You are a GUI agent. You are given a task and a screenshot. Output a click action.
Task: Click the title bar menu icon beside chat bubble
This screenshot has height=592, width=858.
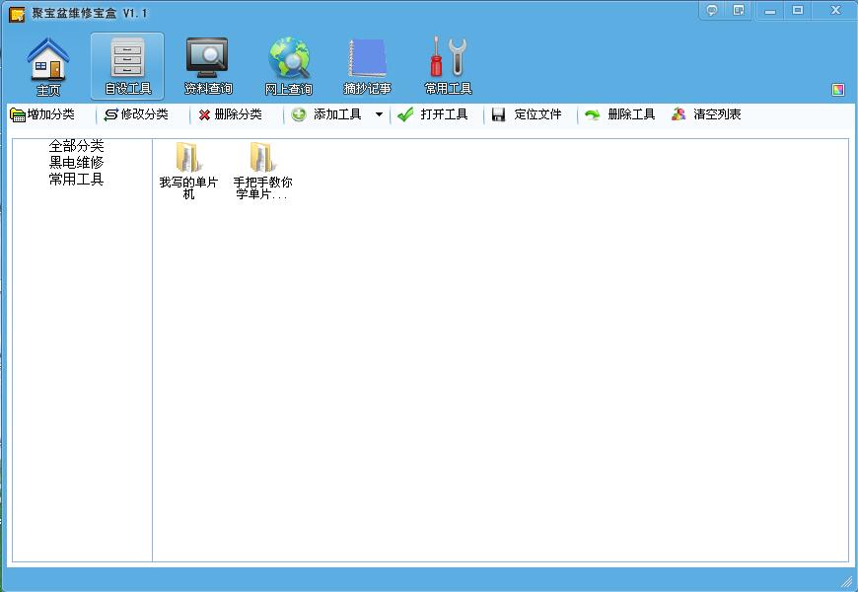coord(739,10)
